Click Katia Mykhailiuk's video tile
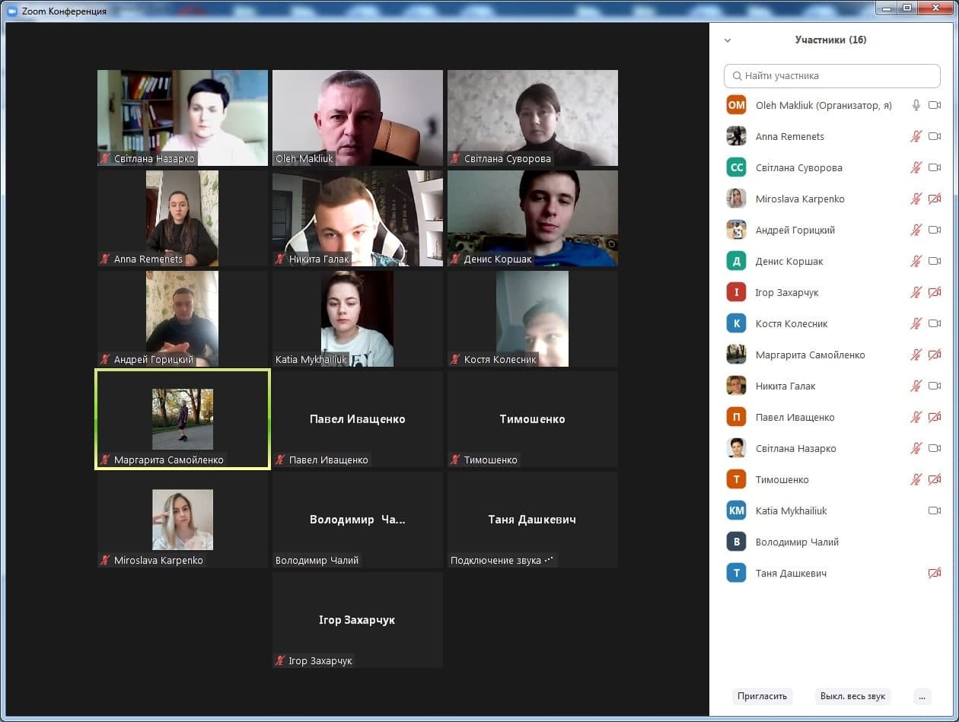The height and width of the screenshot is (722, 959). point(358,319)
